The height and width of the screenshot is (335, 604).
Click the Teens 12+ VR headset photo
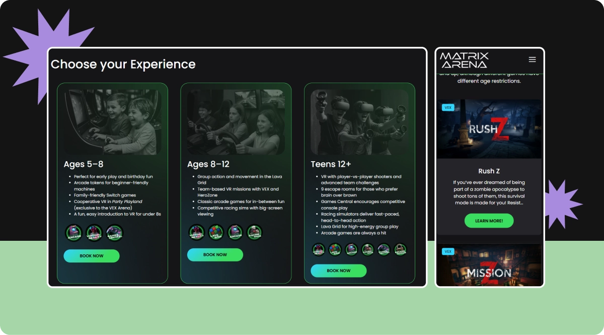click(359, 122)
